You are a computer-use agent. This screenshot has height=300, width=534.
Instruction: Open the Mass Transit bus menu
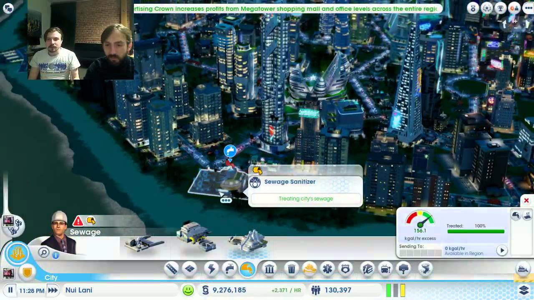click(x=385, y=269)
